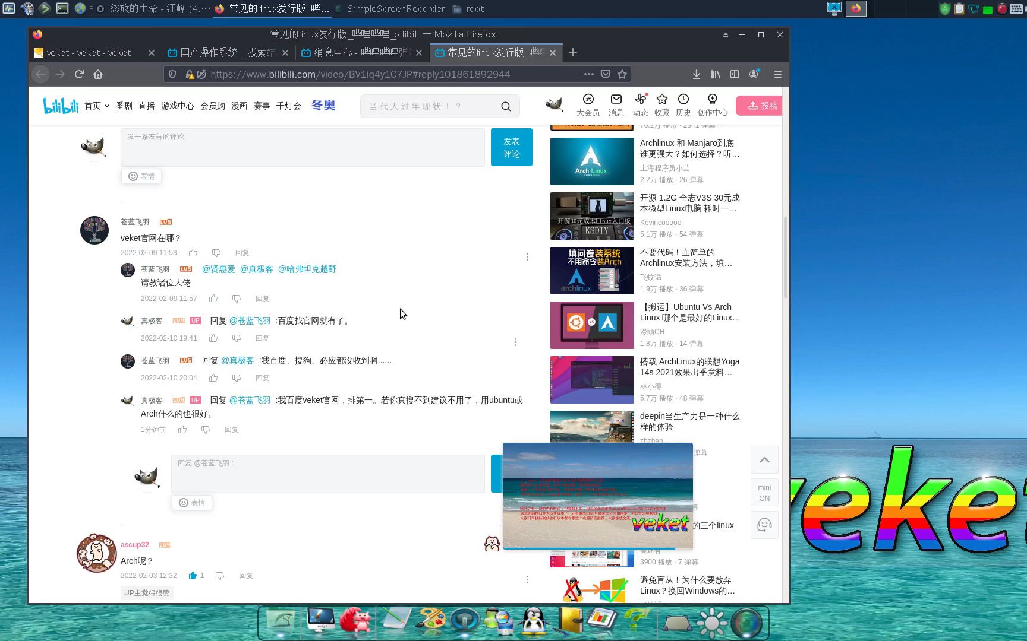Launch penguin icon in bottom dock

[x=533, y=621]
